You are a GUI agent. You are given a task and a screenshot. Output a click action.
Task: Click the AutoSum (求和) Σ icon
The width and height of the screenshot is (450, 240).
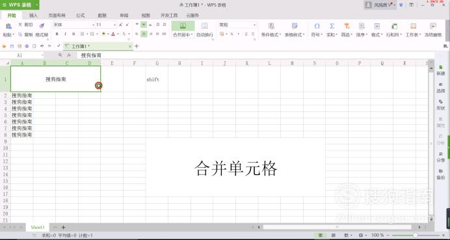pos(332,26)
